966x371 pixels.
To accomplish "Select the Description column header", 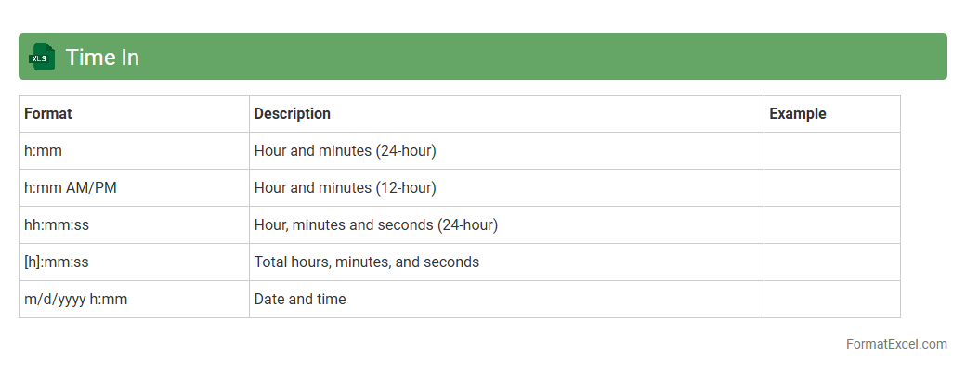I will [x=292, y=114].
